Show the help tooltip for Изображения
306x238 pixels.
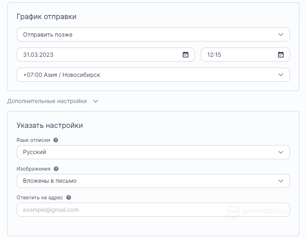point(56,169)
